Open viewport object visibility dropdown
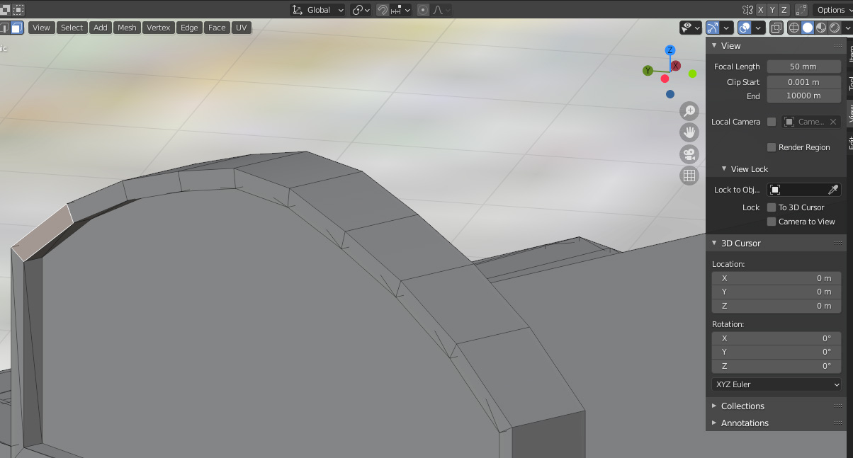The height and width of the screenshot is (458, 853). tap(691, 28)
